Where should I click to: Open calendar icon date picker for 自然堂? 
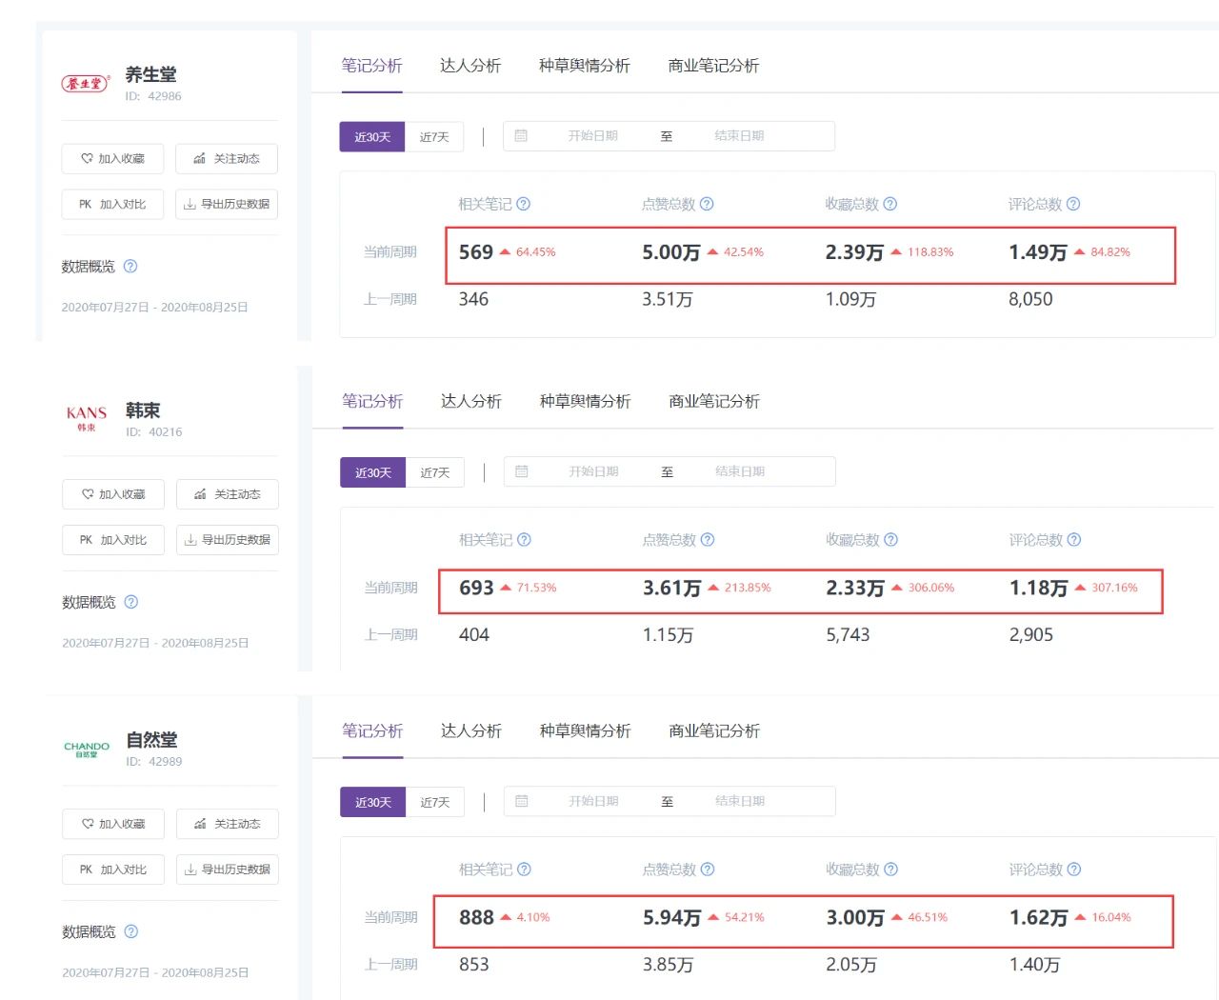click(x=522, y=802)
